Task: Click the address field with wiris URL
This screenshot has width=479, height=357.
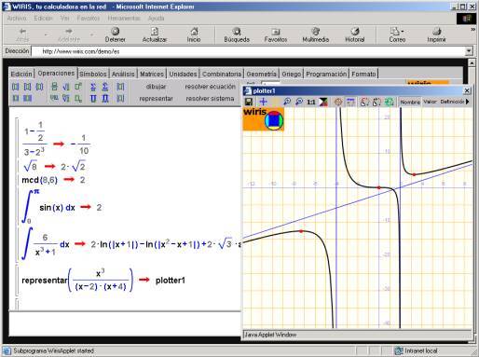Action: (x=249, y=51)
